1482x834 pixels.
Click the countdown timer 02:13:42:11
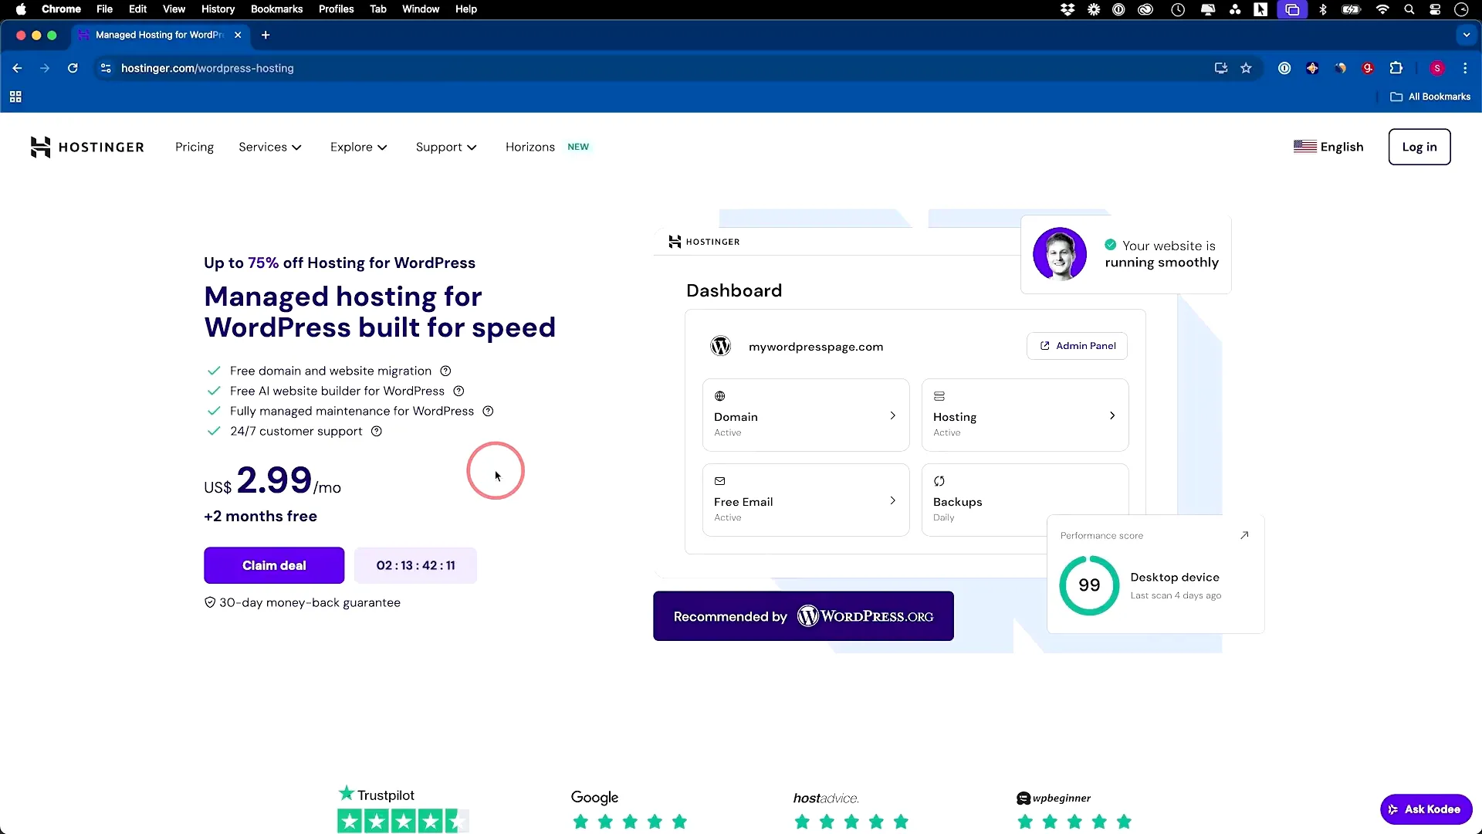point(415,565)
